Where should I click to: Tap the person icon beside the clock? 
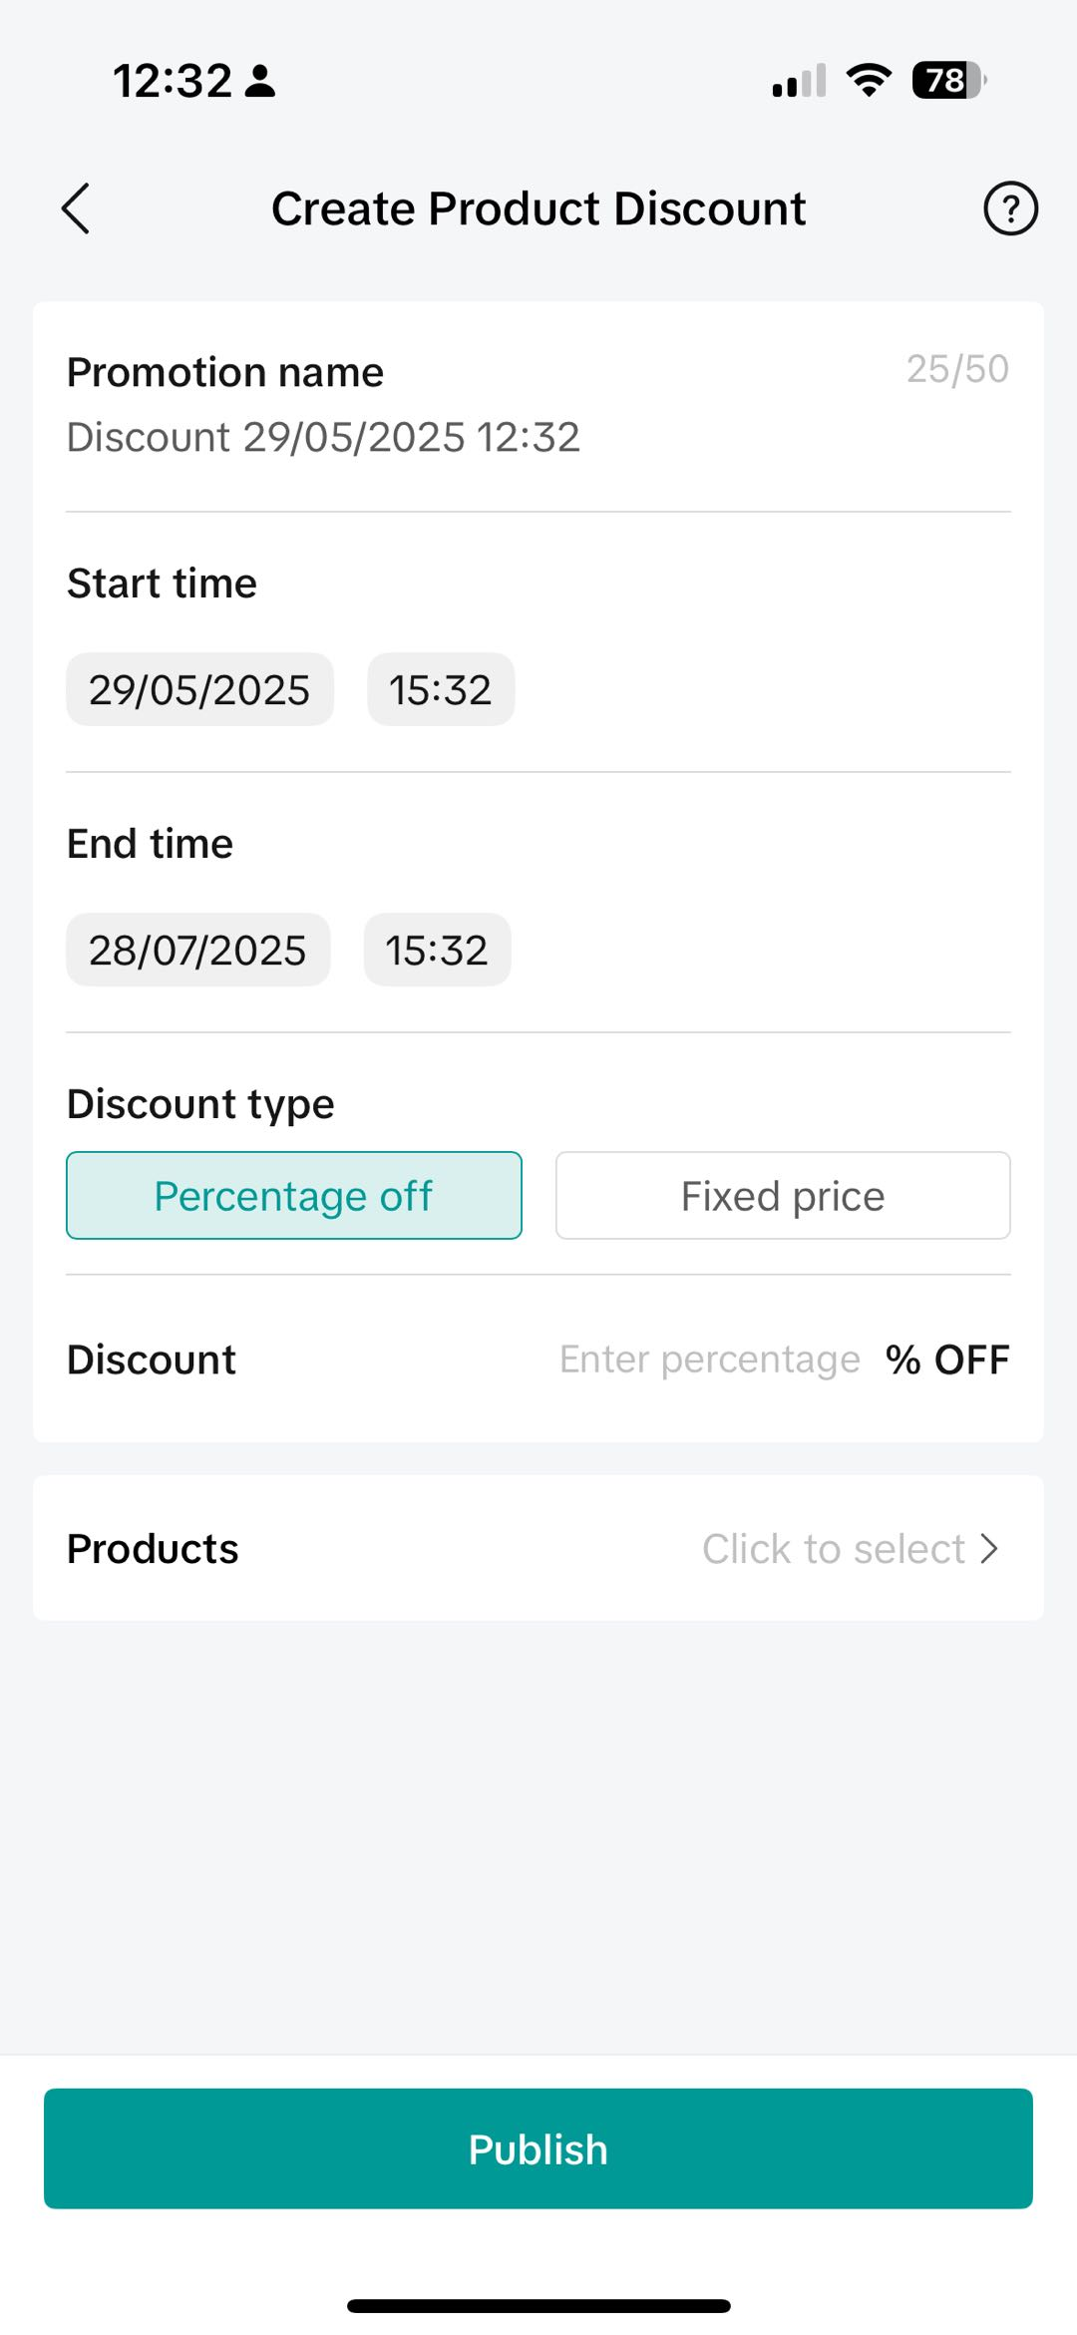pos(260,81)
